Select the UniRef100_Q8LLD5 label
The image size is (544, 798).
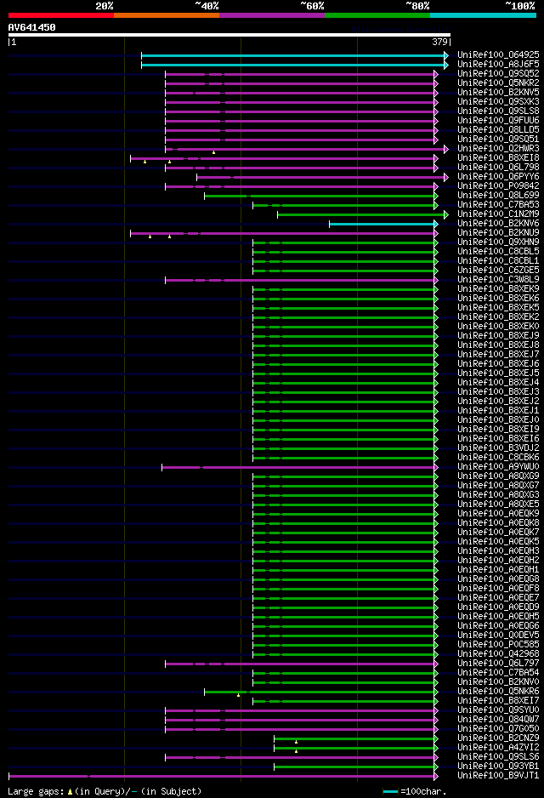click(x=498, y=129)
